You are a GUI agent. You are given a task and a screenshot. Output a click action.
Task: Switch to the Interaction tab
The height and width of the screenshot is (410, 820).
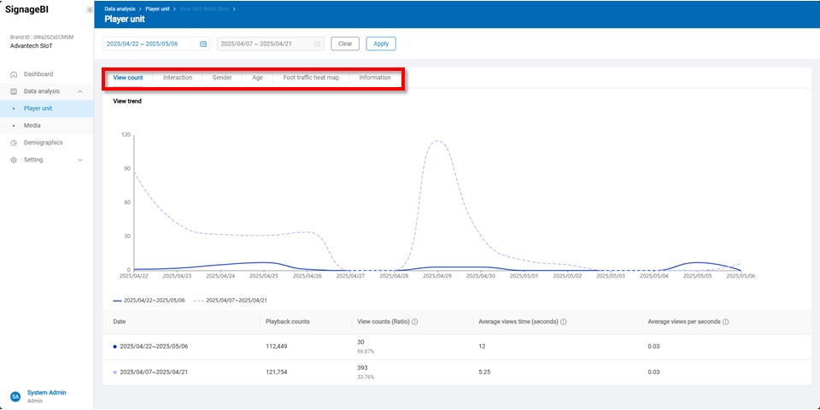[178, 78]
